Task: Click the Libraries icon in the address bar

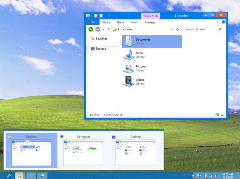Action: pyautogui.click(x=115, y=29)
